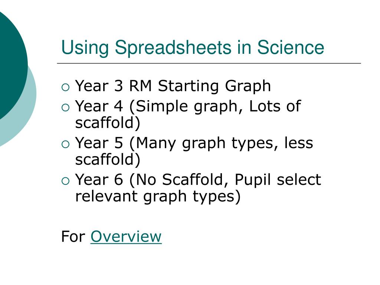The width and height of the screenshot is (380, 285).
Task: Click the word 'Using' in the title
Action: coord(85,48)
